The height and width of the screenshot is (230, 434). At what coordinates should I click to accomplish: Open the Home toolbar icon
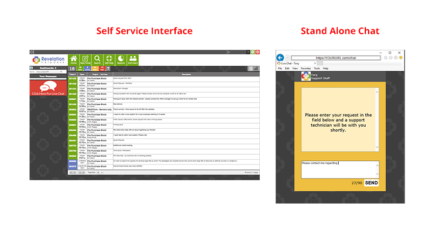pyautogui.click(x=74, y=60)
